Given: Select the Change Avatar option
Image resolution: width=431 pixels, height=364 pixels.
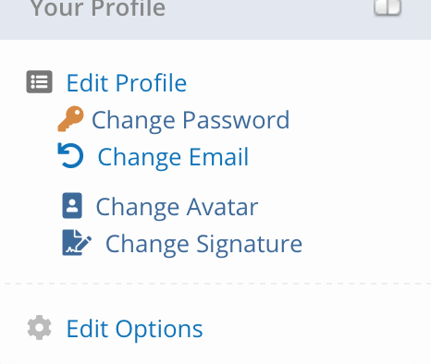Looking at the screenshot, I should click(x=177, y=207).
